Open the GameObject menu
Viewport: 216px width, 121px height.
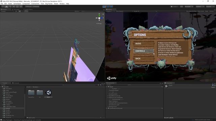17,4
